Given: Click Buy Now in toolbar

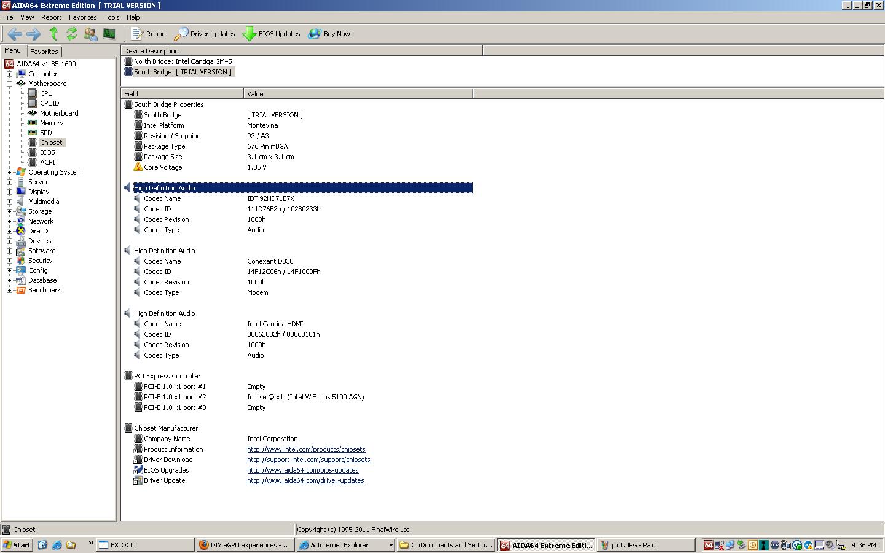Looking at the screenshot, I should coord(329,34).
